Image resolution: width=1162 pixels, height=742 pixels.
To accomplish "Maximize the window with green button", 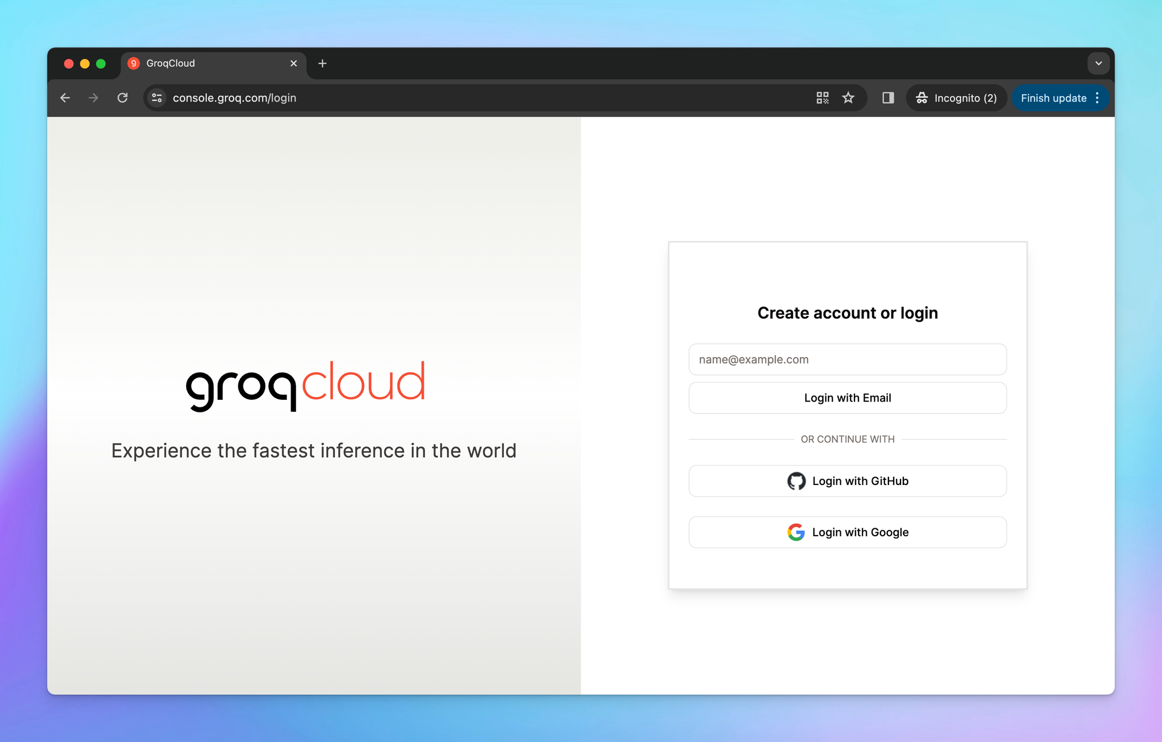I will tap(101, 64).
